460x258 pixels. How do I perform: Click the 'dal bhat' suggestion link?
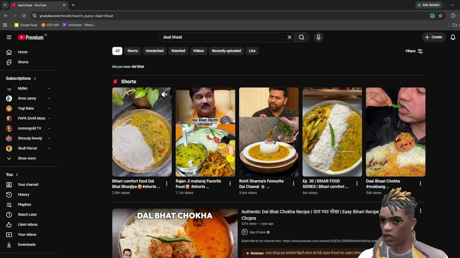pyautogui.click(x=138, y=67)
